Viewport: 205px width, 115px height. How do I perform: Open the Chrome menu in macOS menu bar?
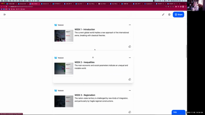click(6, 1)
